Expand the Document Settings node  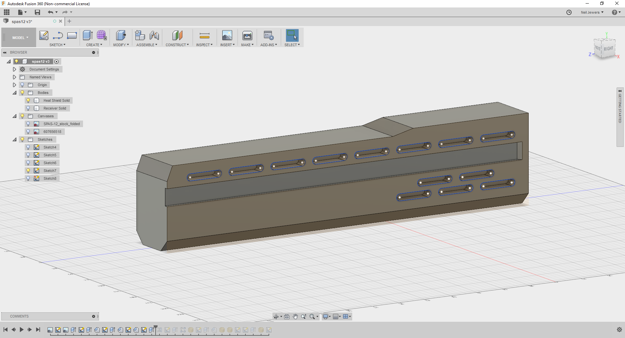[14, 69]
